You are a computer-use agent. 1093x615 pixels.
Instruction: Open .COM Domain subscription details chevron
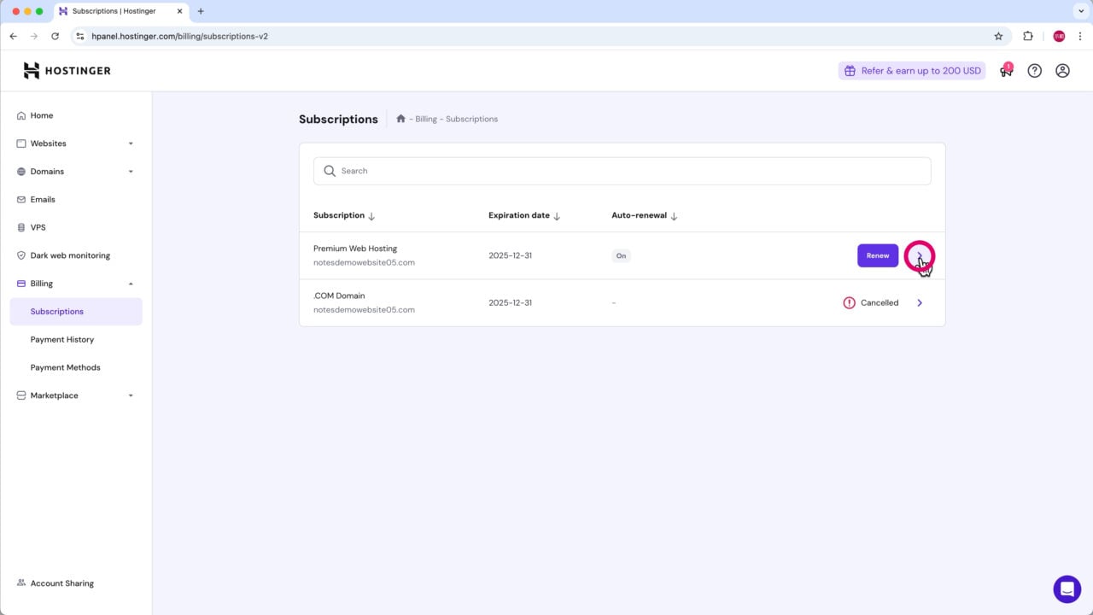pos(920,302)
